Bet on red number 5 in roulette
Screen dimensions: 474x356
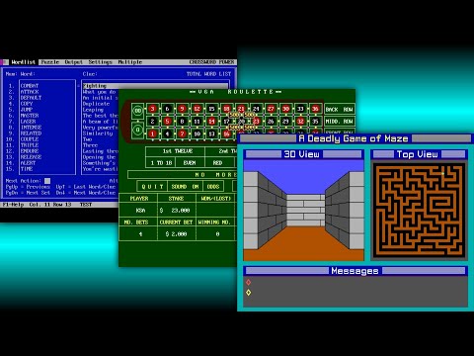coord(167,122)
